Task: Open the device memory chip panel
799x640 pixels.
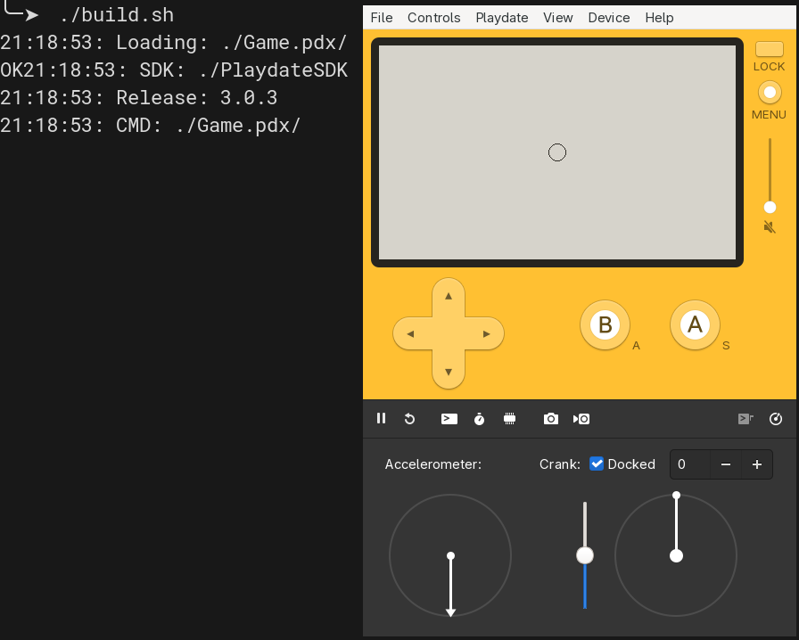Action: pos(509,419)
